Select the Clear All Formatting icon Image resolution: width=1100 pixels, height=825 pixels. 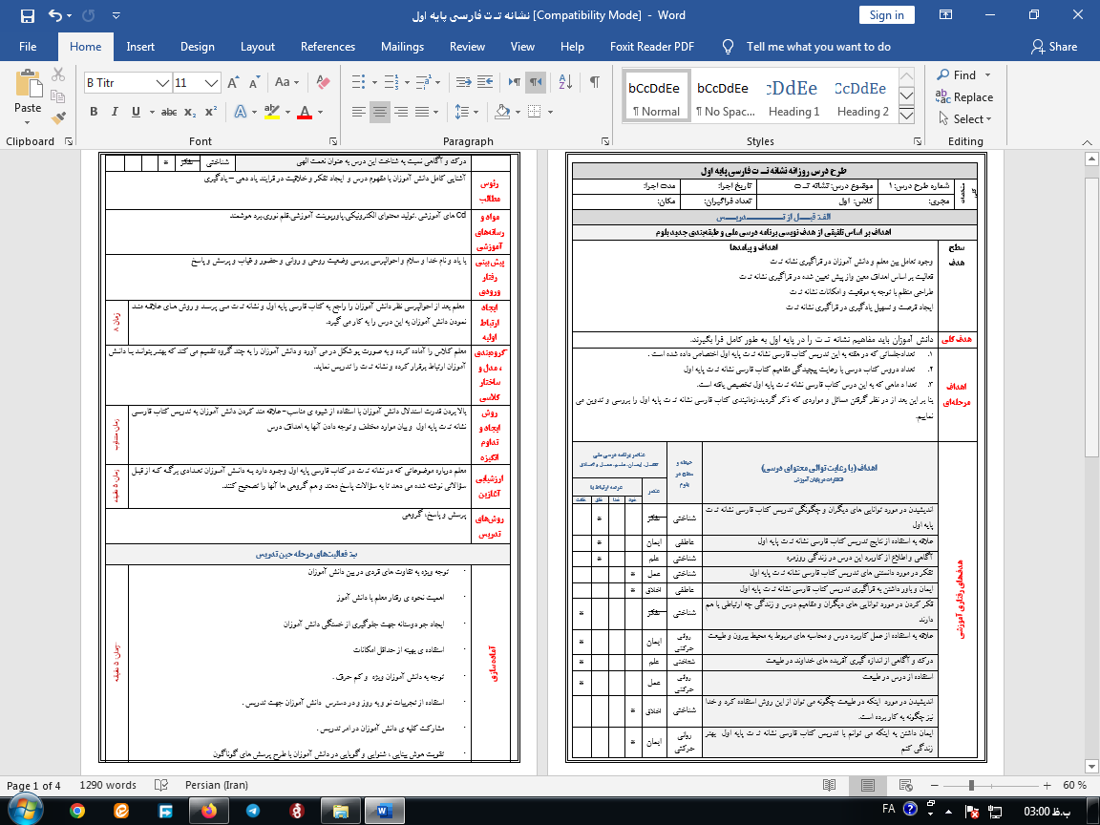(321, 82)
